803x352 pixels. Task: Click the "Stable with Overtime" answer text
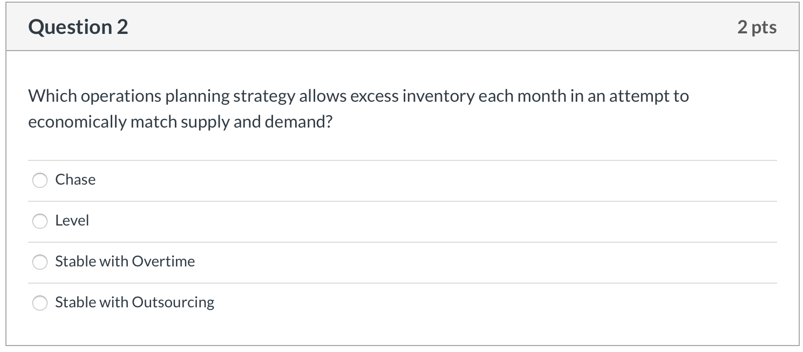click(x=125, y=262)
